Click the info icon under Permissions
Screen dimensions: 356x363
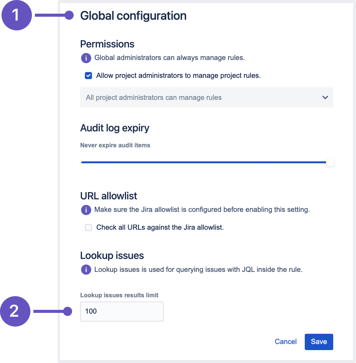pos(86,58)
